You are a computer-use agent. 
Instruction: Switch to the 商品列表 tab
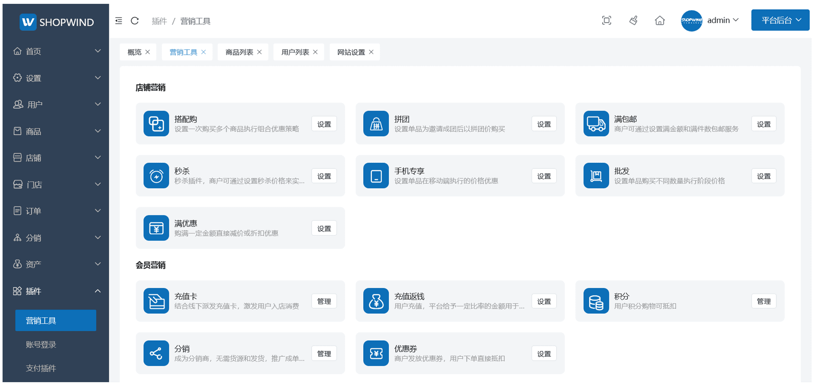pos(239,52)
